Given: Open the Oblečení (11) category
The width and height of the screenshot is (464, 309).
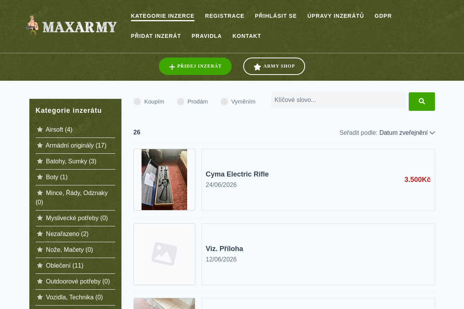Looking at the screenshot, I should tap(65, 265).
